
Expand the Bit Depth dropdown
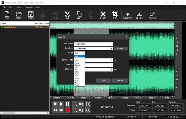click(111, 70)
